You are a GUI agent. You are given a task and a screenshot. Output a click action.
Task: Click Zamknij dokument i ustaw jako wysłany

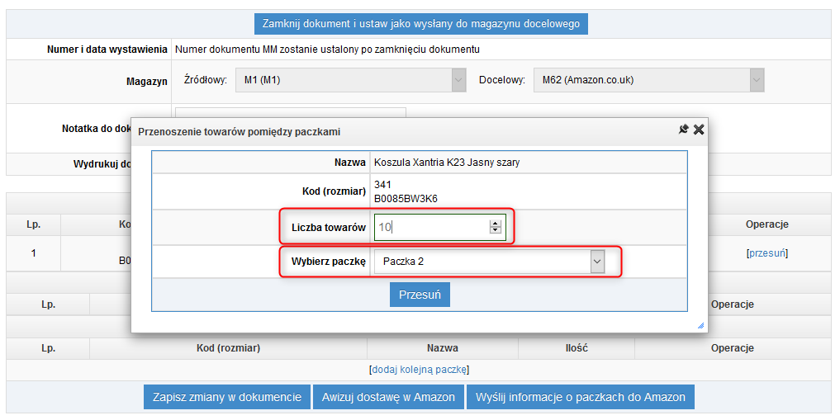point(420,24)
